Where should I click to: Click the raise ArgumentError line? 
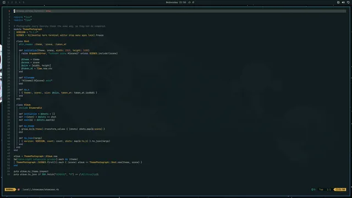(70, 53)
